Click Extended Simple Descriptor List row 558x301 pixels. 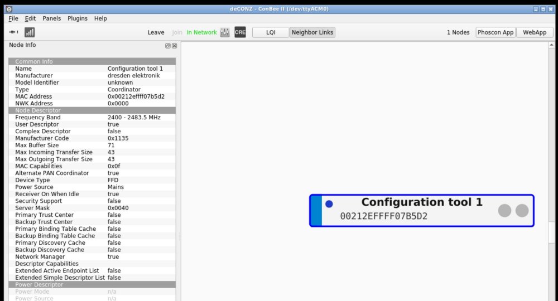tap(92, 278)
